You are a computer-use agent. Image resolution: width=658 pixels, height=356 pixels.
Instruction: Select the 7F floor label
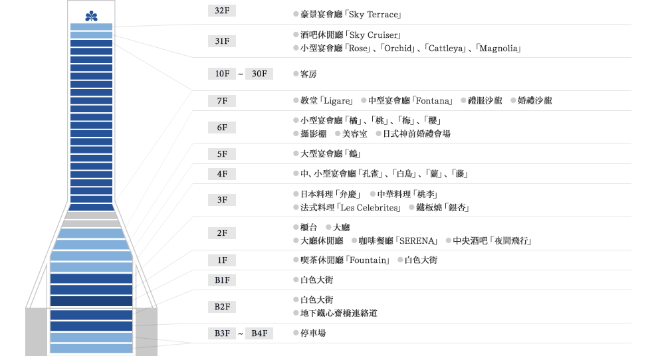[x=222, y=101]
